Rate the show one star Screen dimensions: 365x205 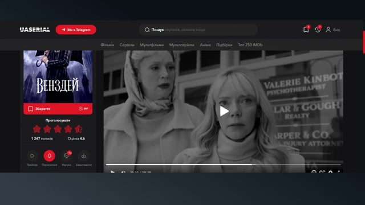[x=36, y=129]
